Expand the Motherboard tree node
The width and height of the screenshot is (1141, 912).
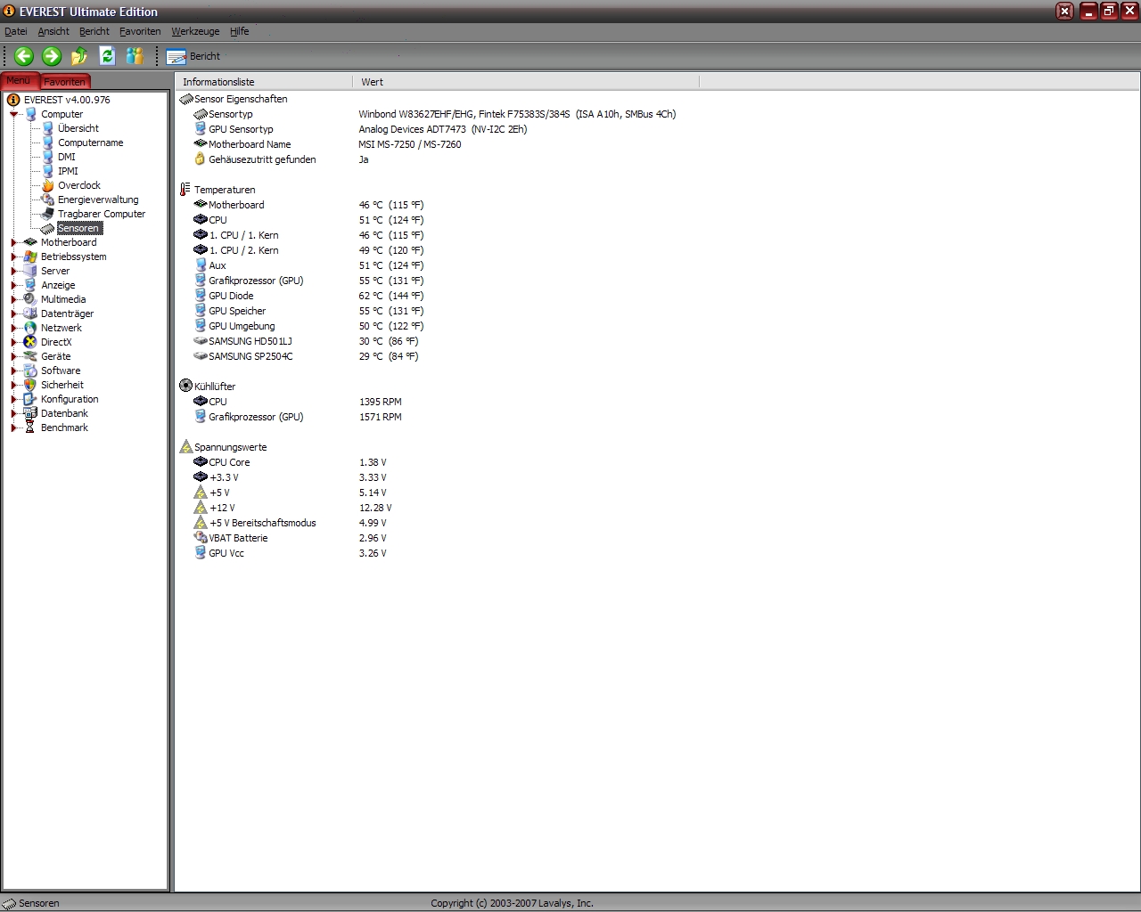coord(13,242)
